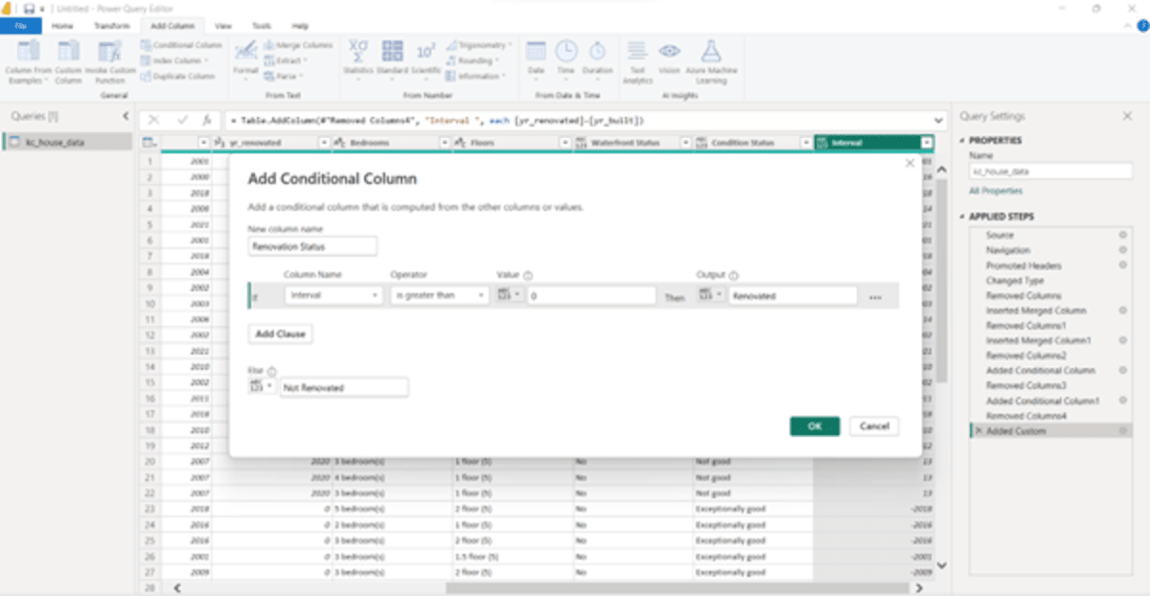Collapse the APPLIED STEPS section
1150x596 pixels.
click(x=961, y=217)
